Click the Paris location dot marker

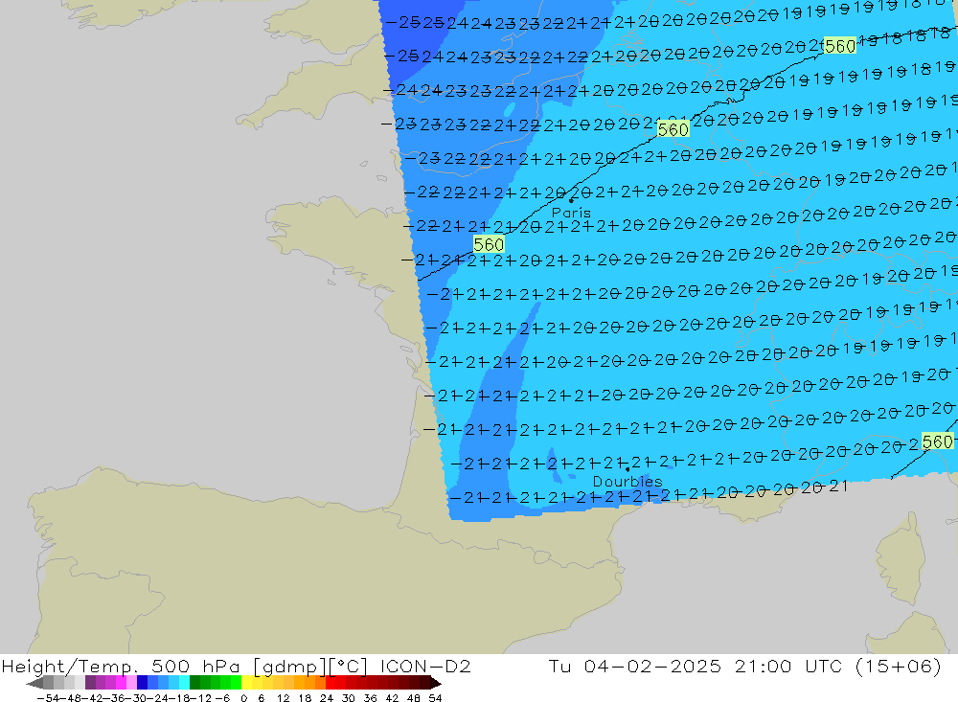coord(571,200)
